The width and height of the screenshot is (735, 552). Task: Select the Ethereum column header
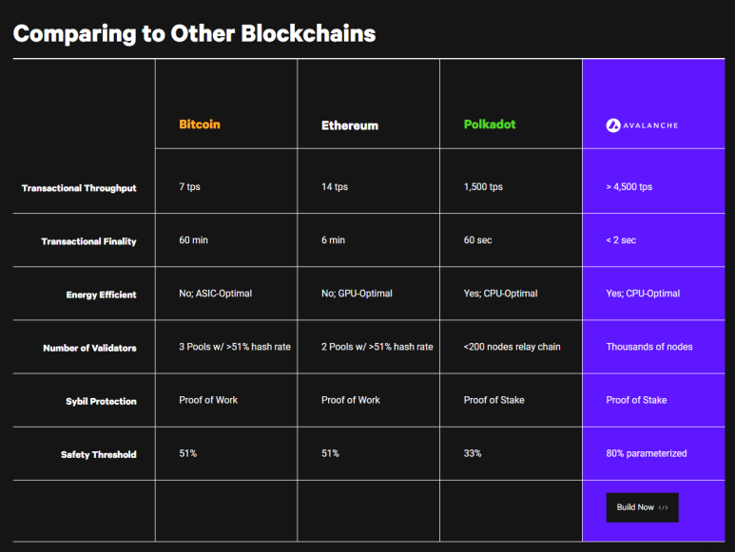coord(350,125)
